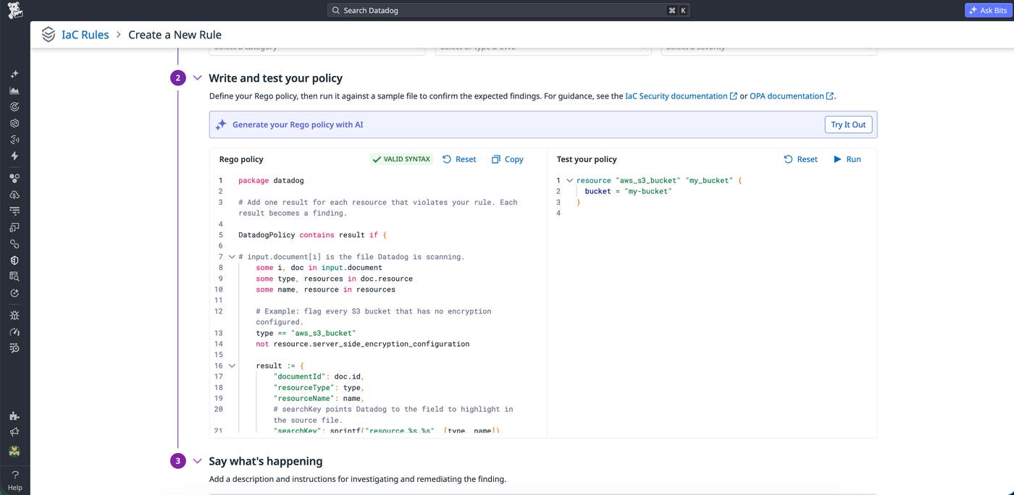The image size is (1014, 495).
Task: Click the "package datadog" code line
Action: point(271,180)
